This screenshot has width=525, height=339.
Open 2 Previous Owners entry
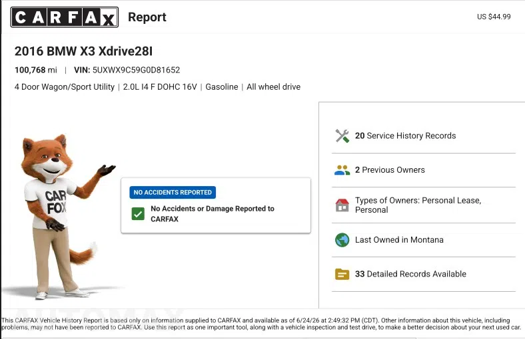(x=424, y=170)
